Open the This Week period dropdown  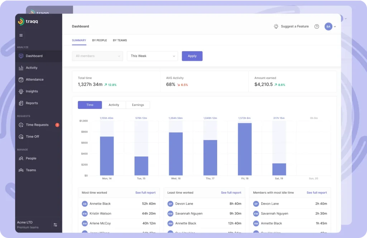152,56
